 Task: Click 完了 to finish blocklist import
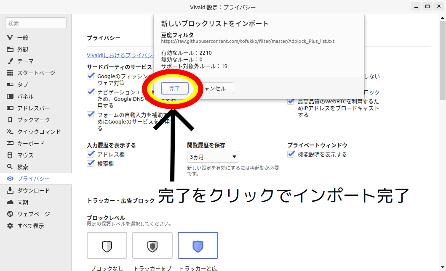(x=174, y=88)
